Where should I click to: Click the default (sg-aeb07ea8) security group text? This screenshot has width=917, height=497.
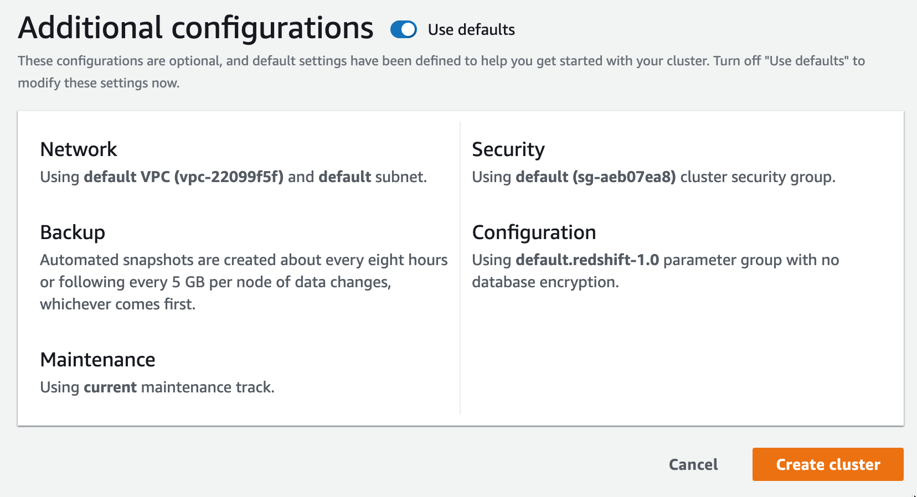[596, 177]
